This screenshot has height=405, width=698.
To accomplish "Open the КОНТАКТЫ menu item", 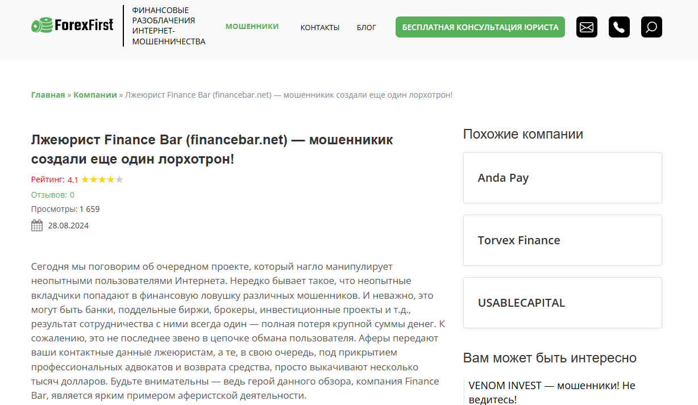I will (320, 27).
